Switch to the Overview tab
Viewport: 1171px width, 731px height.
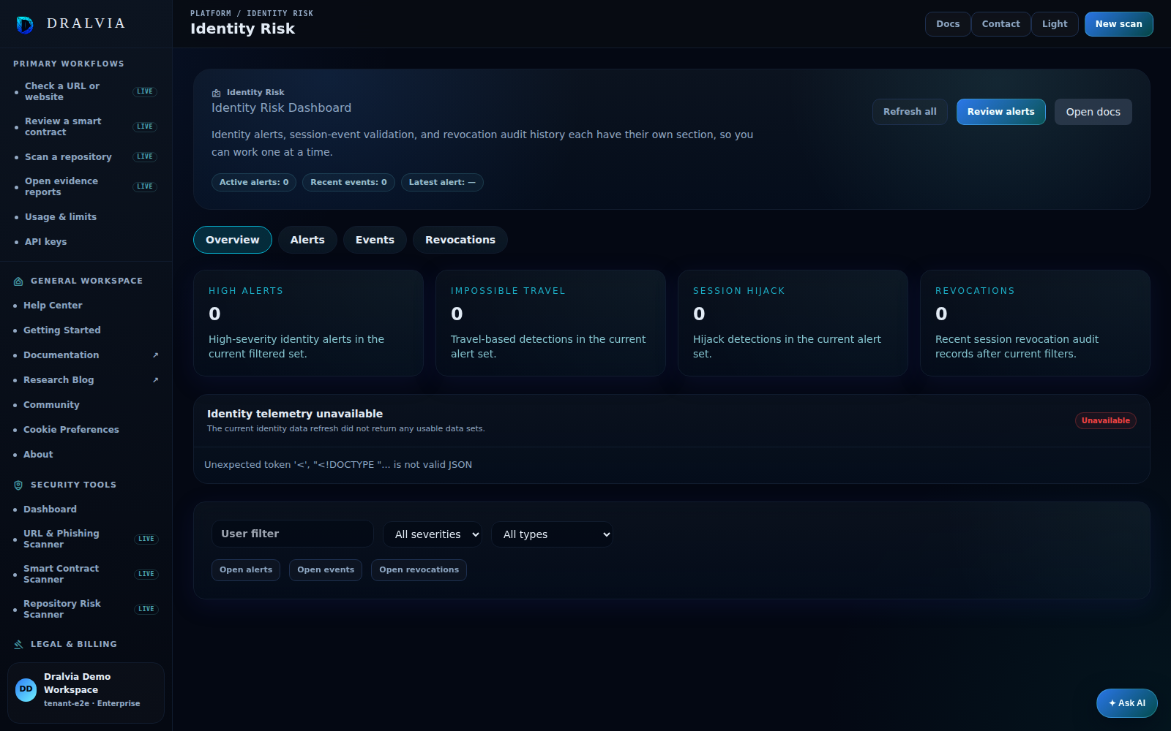[232, 240]
